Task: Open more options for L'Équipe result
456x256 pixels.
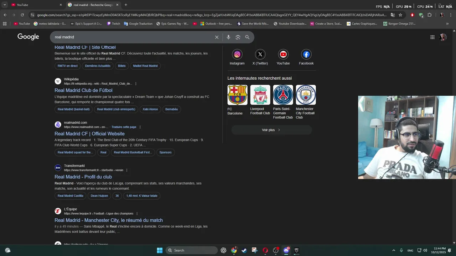Action: 137,213
